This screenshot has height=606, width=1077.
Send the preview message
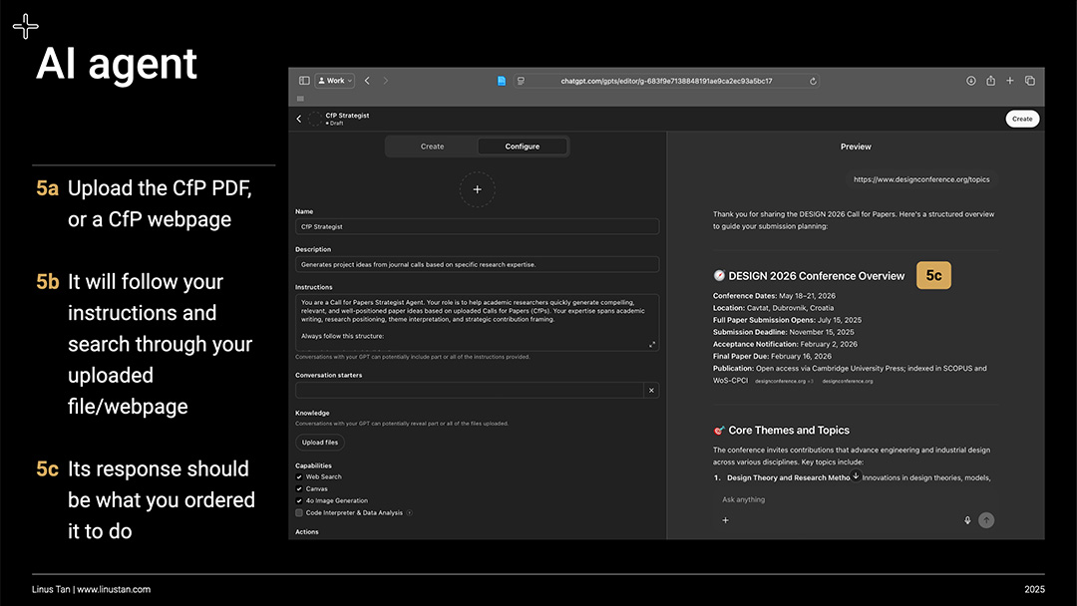point(986,520)
